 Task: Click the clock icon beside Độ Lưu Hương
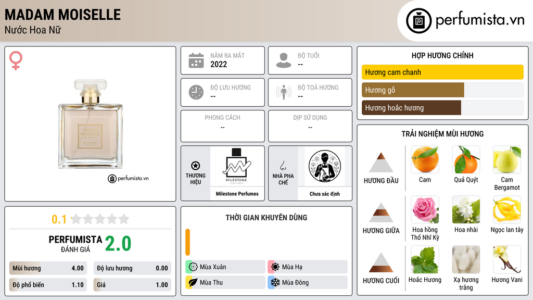[x=196, y=92]
